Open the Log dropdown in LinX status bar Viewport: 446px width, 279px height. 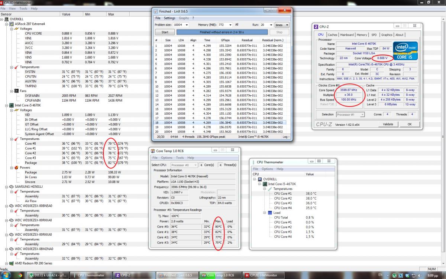point(286,137)
